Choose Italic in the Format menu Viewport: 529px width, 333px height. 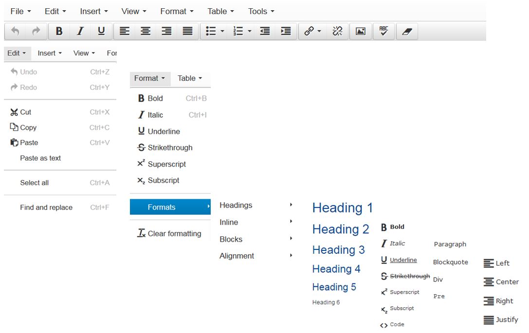click(170, 115)
